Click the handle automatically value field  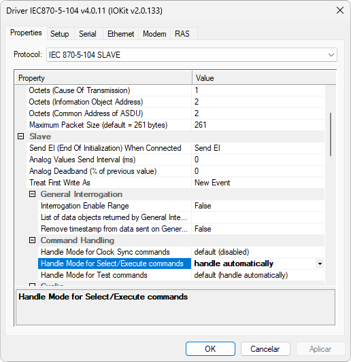[x=254, y=264]
